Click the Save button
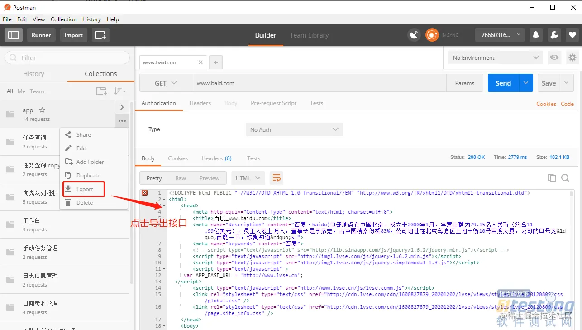Viewport: 582px width, 330px height. click(549, 83)
